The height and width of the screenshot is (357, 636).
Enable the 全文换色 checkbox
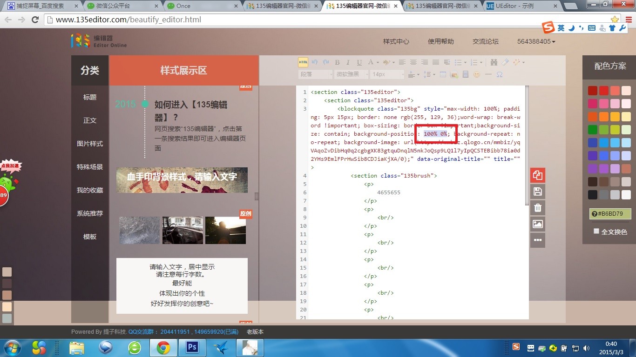(x=596, y=231)
